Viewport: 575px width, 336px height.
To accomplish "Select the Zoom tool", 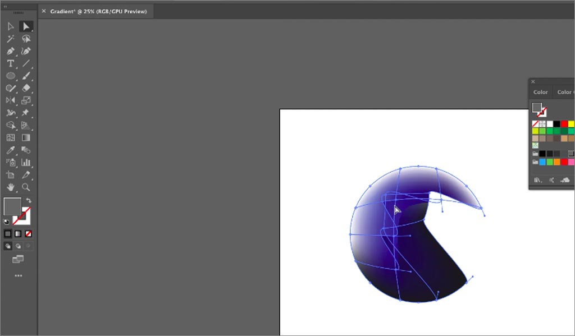I will point(26,187).
